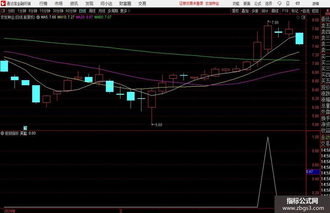
Task: Toggle the panel icon left of 分时
Action: [x=3, y=11]
